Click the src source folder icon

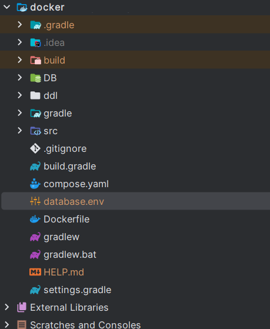point(35,131)
